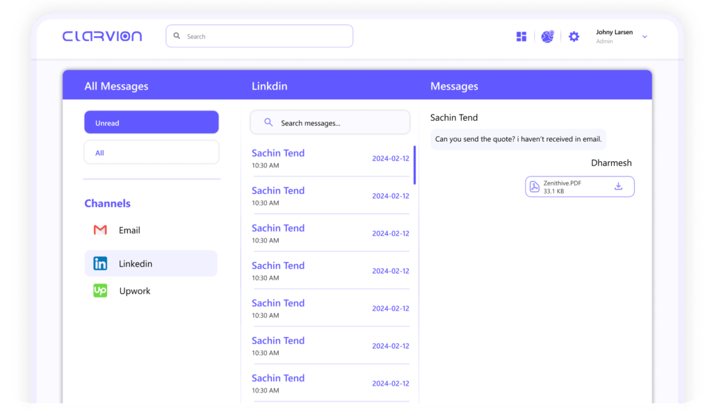Open the first Sachin Tend conversation
This screenshot has height=414, width=712.
pos(330,158)
